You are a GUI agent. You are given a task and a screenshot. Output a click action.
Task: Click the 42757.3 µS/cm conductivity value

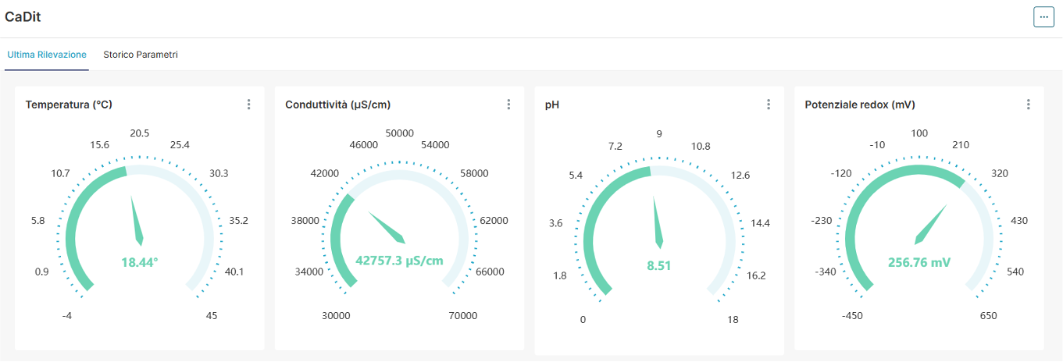click(399, 261)
